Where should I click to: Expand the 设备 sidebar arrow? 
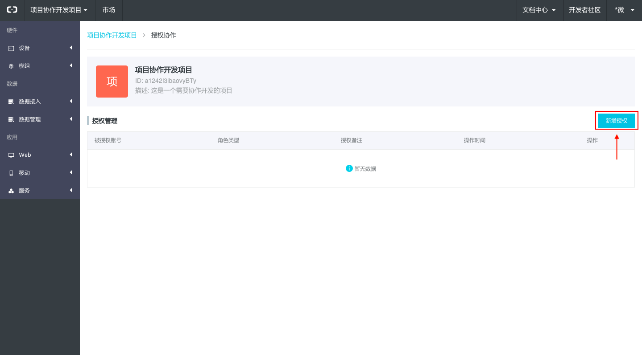click(71, 48)
